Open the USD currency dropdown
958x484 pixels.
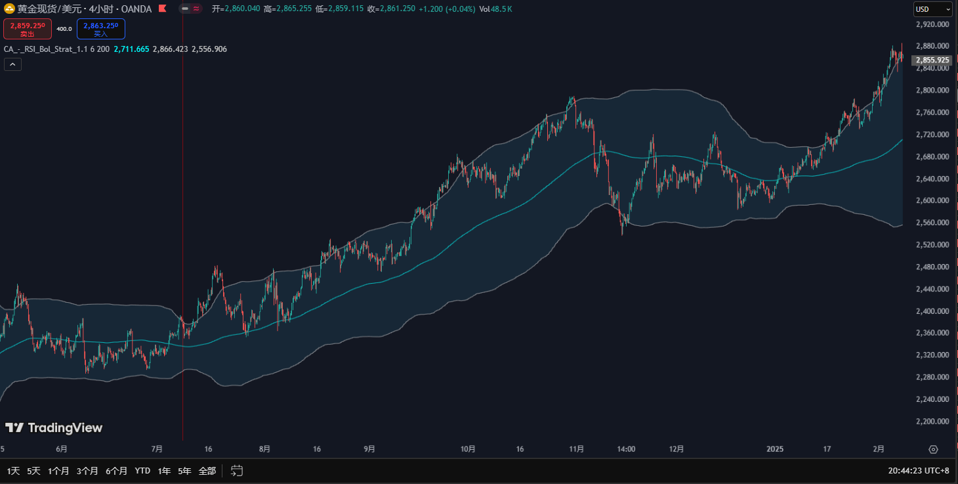(x=933, y=9)
